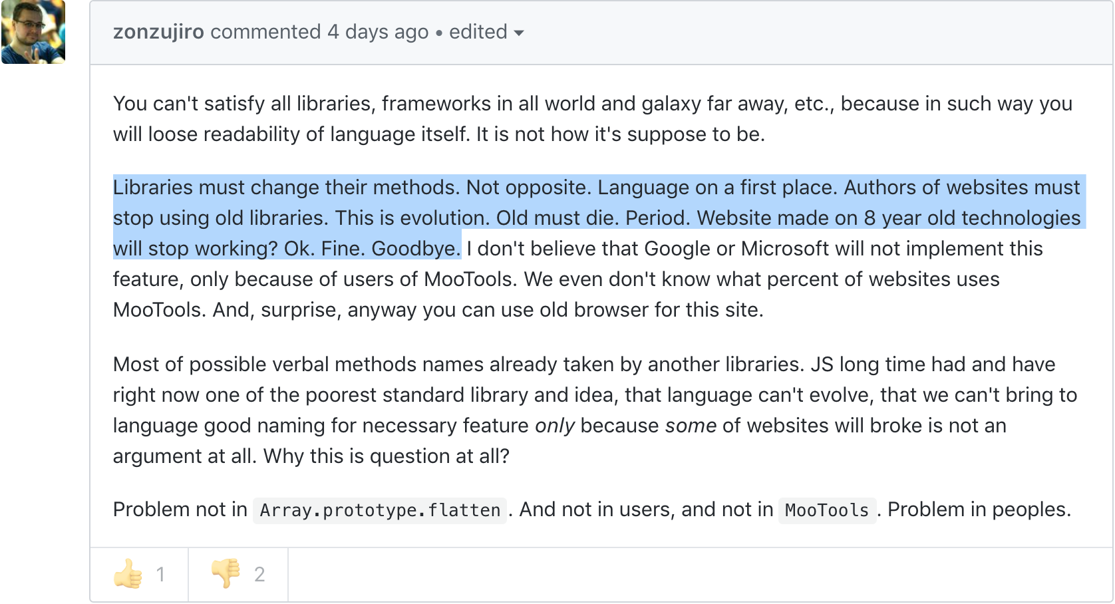Click the MooTools inline code snippet
This screenshot has height=604, width=1115.
coord(827,510)
